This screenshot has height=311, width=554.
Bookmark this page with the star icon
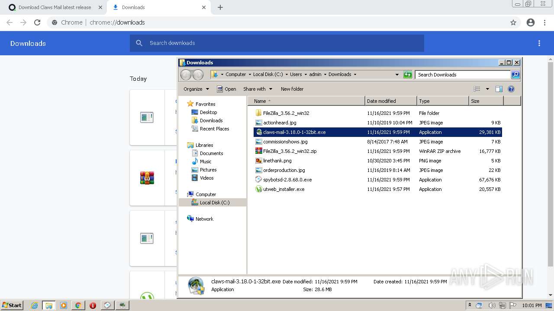(513, 22)
